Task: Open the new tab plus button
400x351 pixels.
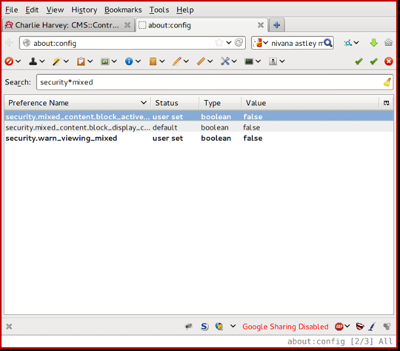Action: pyautogui.click(x=277, y=25)
